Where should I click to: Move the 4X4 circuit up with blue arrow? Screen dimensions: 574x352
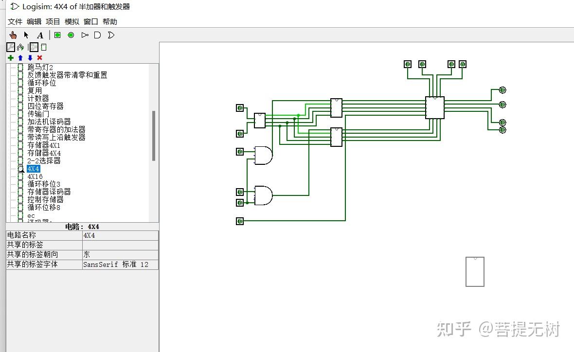(x=20, y=58)
